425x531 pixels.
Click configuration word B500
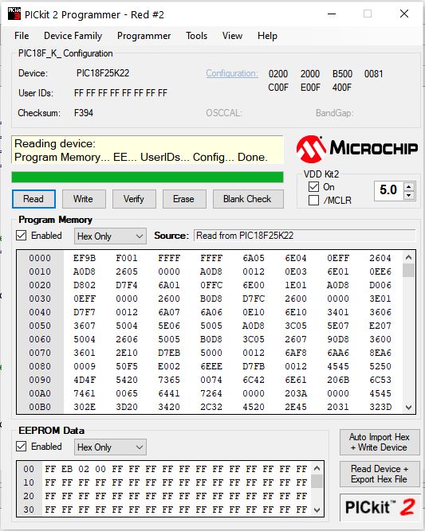(342, 74)
